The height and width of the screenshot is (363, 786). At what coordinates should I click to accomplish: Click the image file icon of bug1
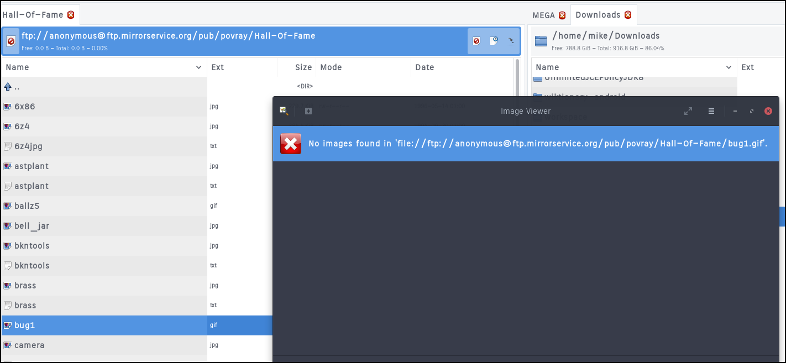[x=8, y=325]
